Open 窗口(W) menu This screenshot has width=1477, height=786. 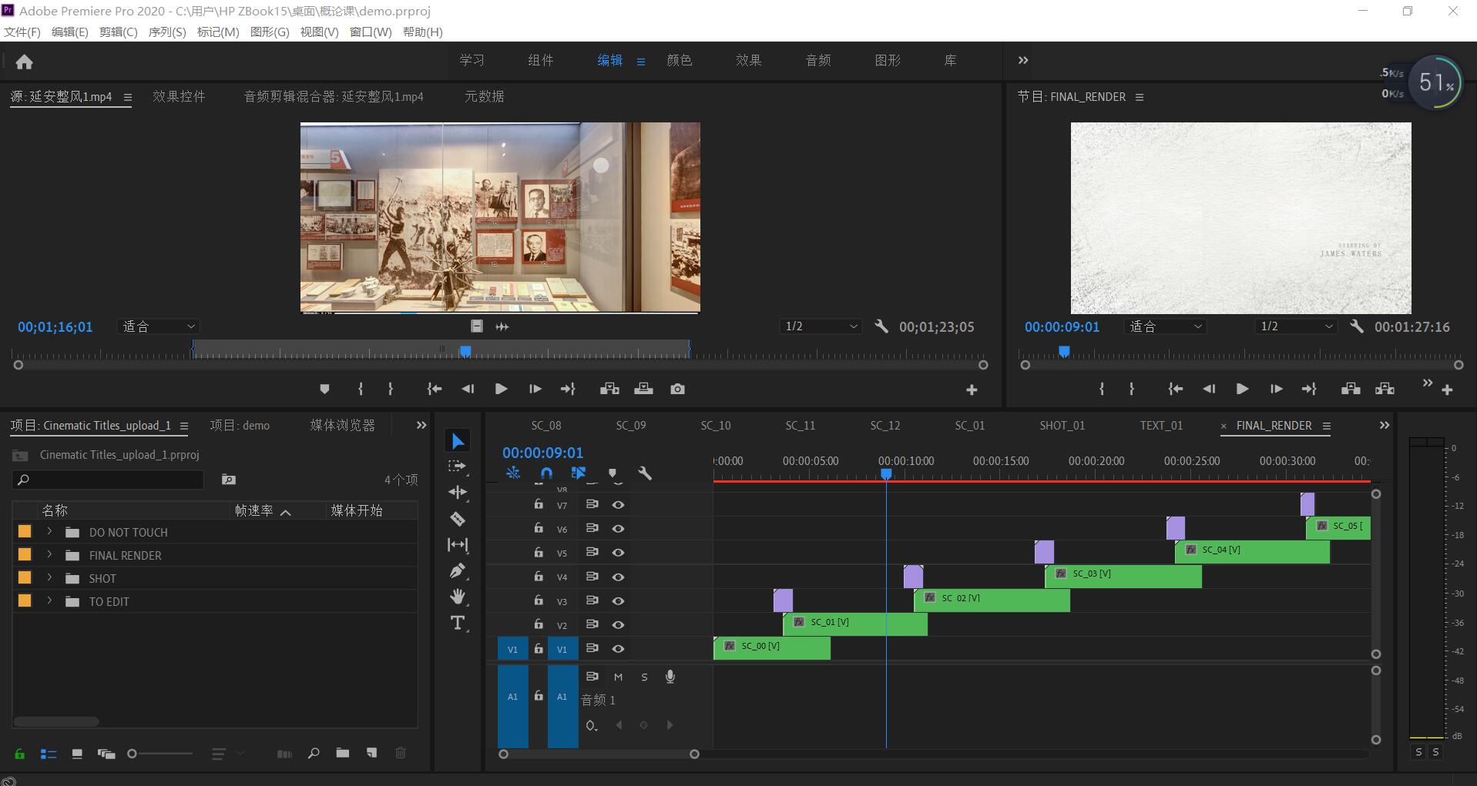[371, 32]
